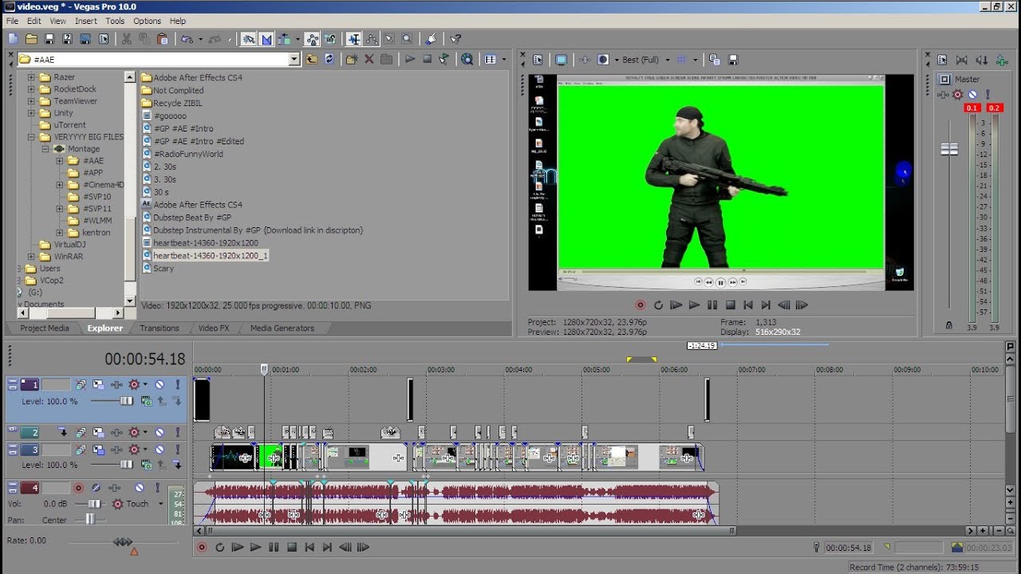Arm audio track 4 for recording
Viewport: 1021px width, 574px height.
78,488
